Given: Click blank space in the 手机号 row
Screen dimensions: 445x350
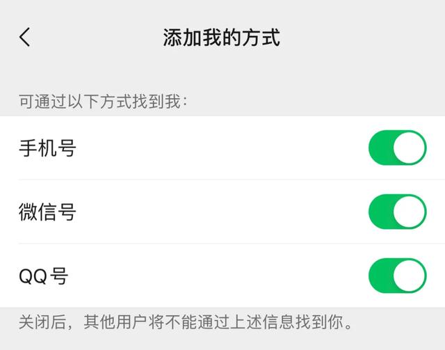Looking at the screenshot, I should click(222, 148).
